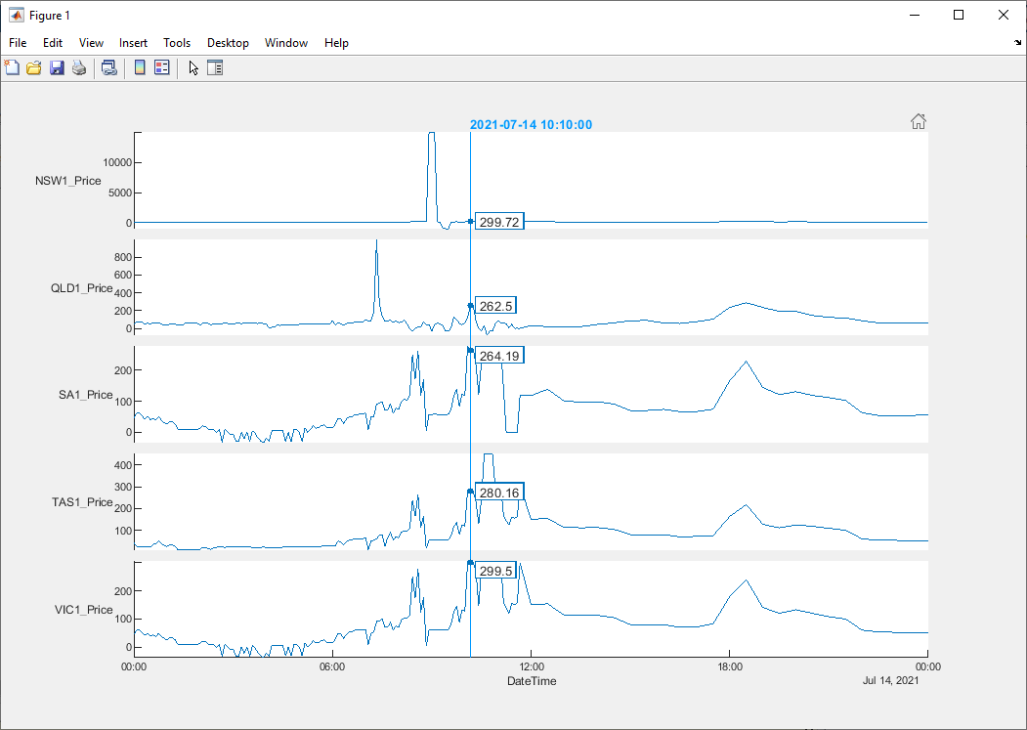The height and width of the screenshot is (730, 1027).
Task: Click the Jul 14, 2021 date label
Action: click(891, 680)
